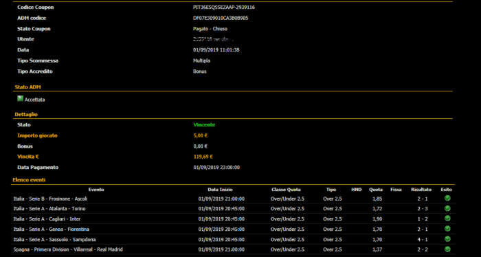
Task: Click the played amount 5,00 €
Action: pyautogui.click(x=201, y=135)
